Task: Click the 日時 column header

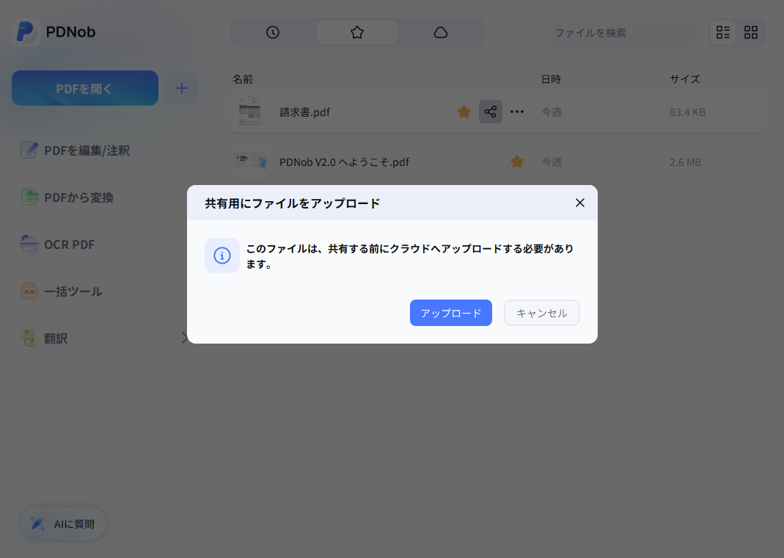Action: 551,79
